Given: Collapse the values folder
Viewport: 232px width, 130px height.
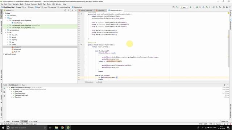Looking at the screenshot, I should [x=8, y=44].
